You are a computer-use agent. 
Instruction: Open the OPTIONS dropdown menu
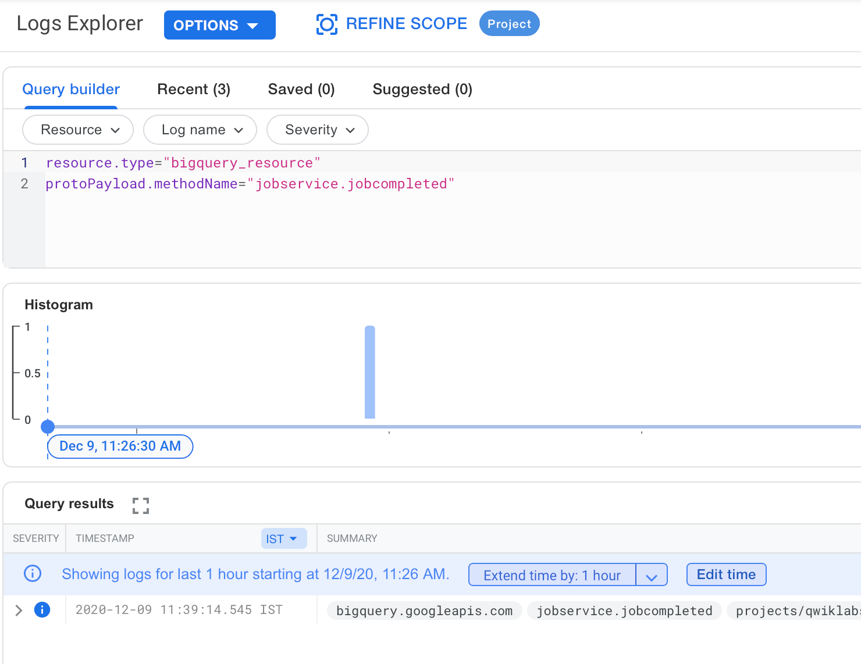pos(220,25)
